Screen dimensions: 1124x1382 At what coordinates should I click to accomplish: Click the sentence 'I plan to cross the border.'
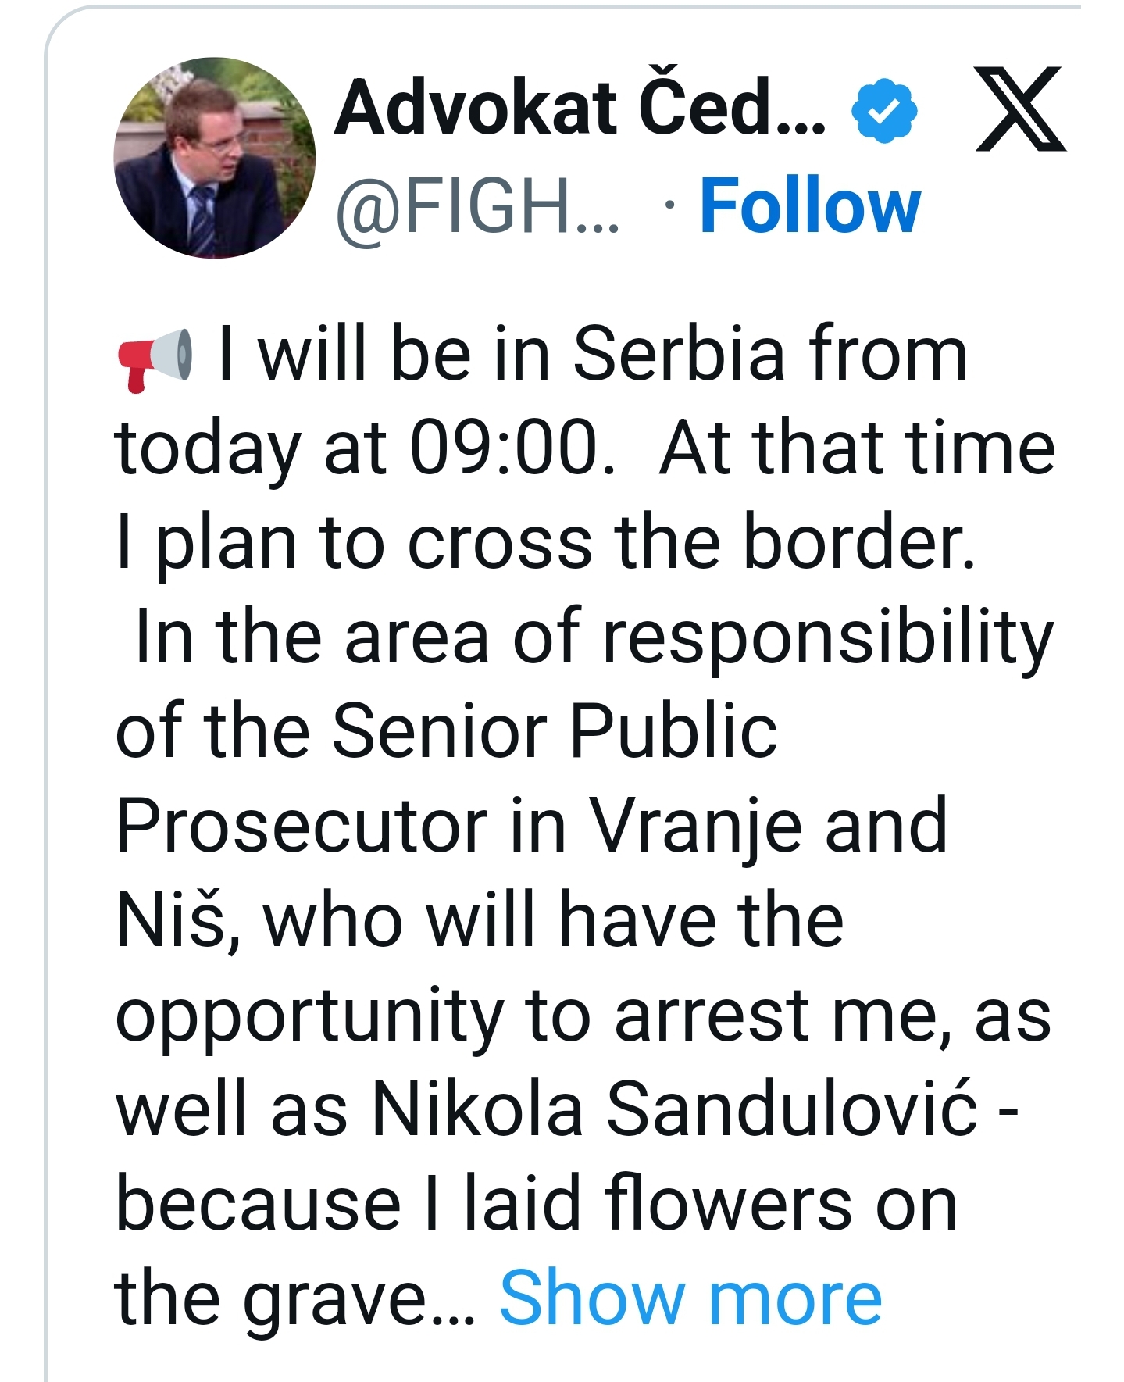click(x=546, y=542)
